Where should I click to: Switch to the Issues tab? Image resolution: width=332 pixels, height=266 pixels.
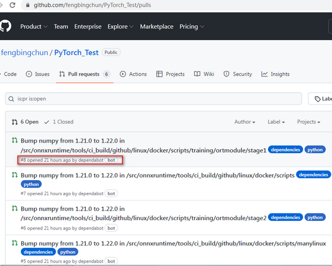point(38,74)
